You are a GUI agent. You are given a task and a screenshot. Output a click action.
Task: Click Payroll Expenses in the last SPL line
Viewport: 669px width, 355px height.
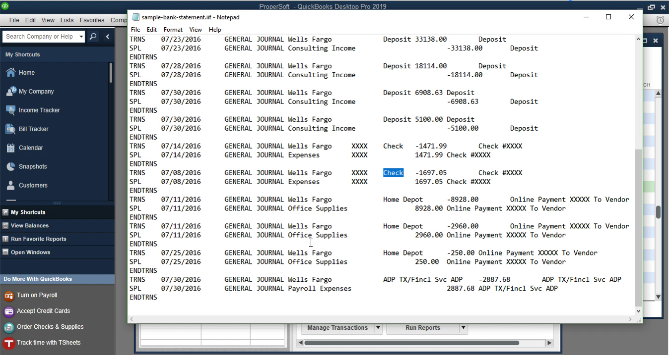pyautogui.click(x=320, y=289)
